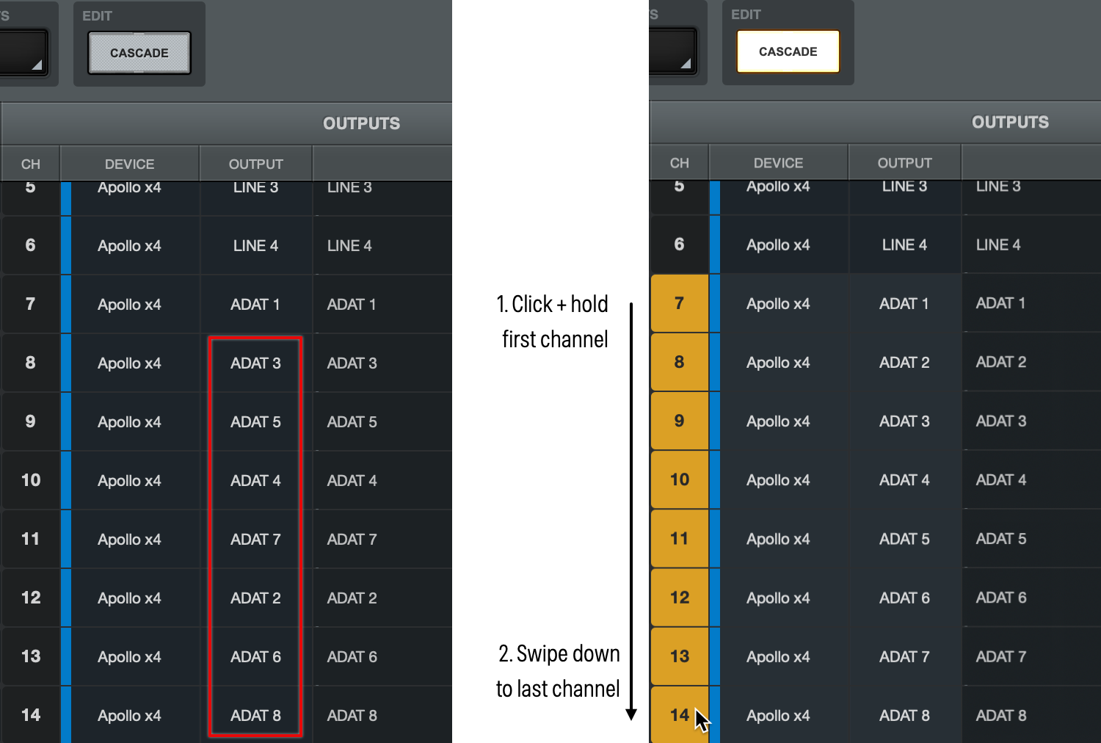Right panel: edit ADAT 5 name field, row 11
Viewport: 1101px width, 743px height.
click(1032, 538)
